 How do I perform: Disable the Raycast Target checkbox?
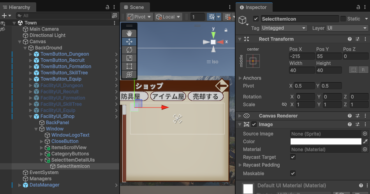click(x=293, y=157)
